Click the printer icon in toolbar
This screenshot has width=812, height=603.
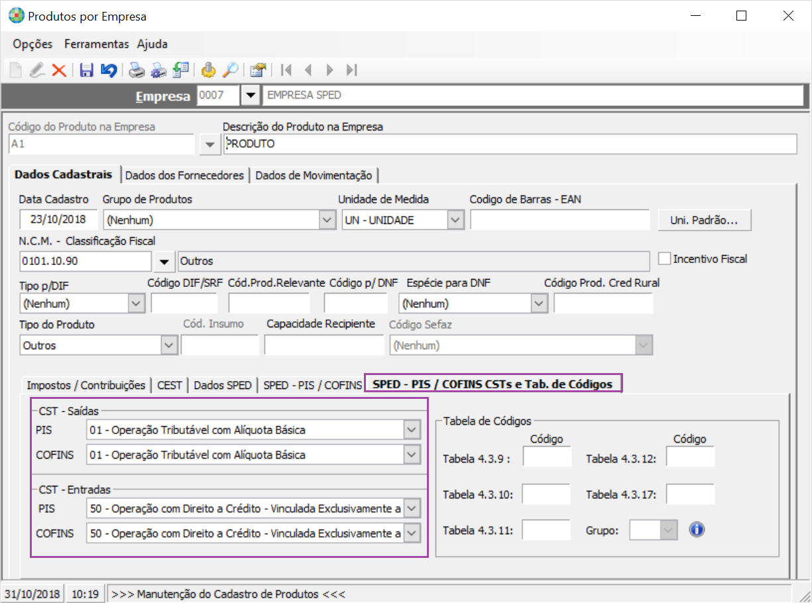(136, 70)
